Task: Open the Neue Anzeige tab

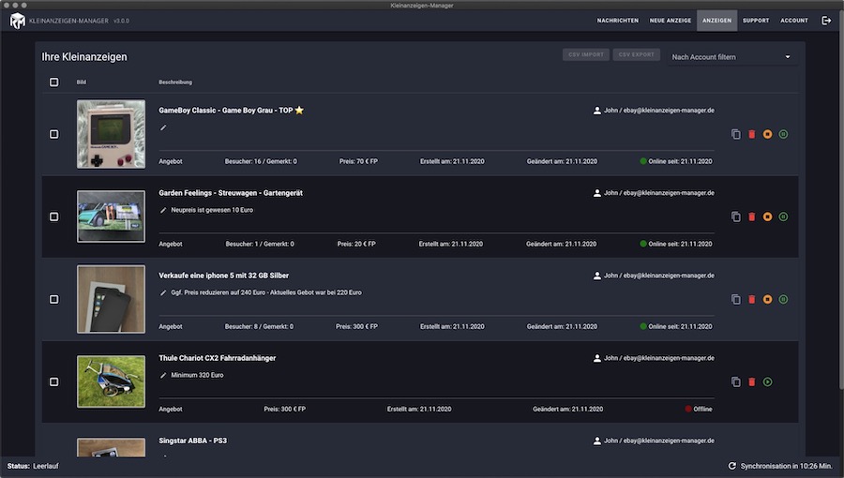Action: click(x=671, y=21)
